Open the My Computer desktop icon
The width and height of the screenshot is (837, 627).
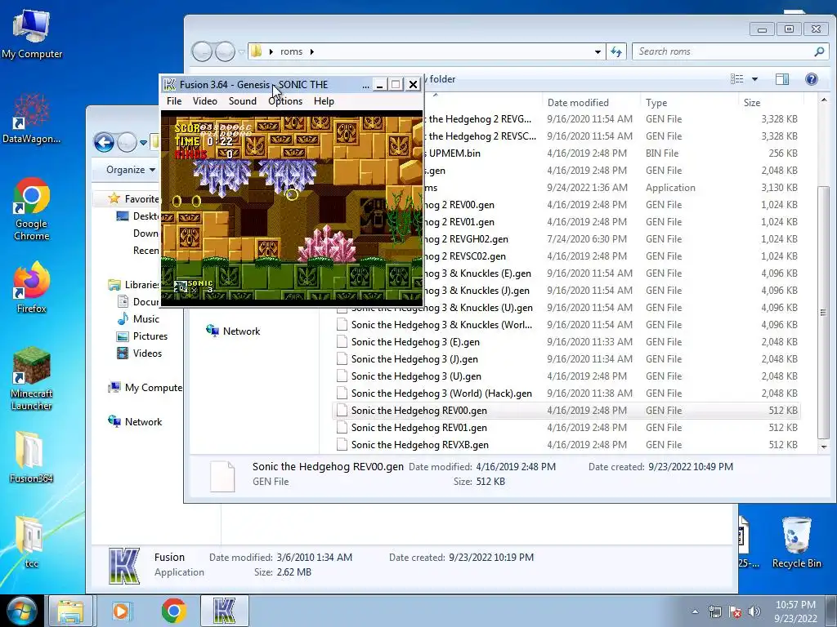click(32, 33)
